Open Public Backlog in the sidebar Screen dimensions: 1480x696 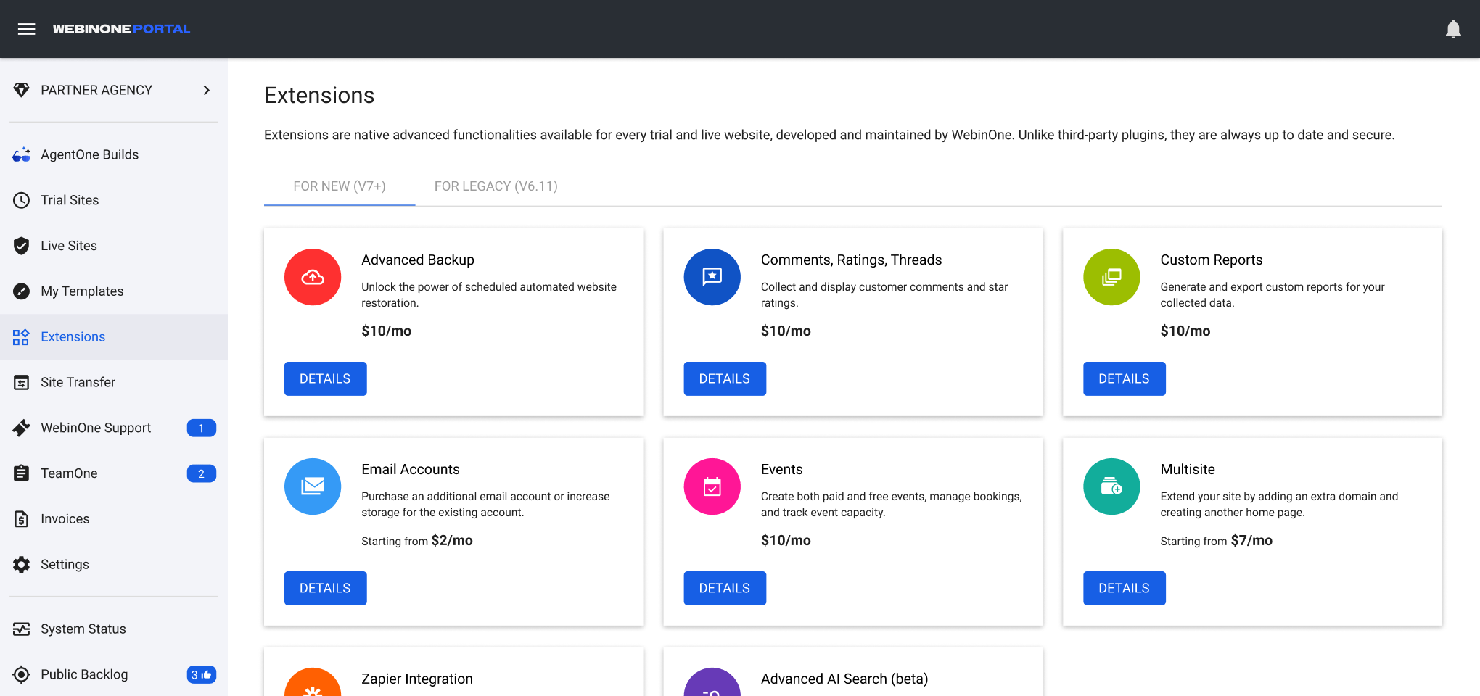coord(114,674)
